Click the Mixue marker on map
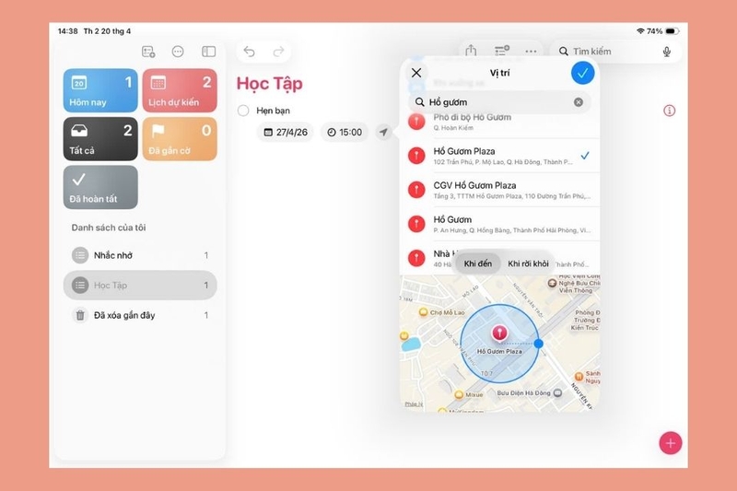The width and height of the screenshot is (737, 491). click(x=459, y=394)
